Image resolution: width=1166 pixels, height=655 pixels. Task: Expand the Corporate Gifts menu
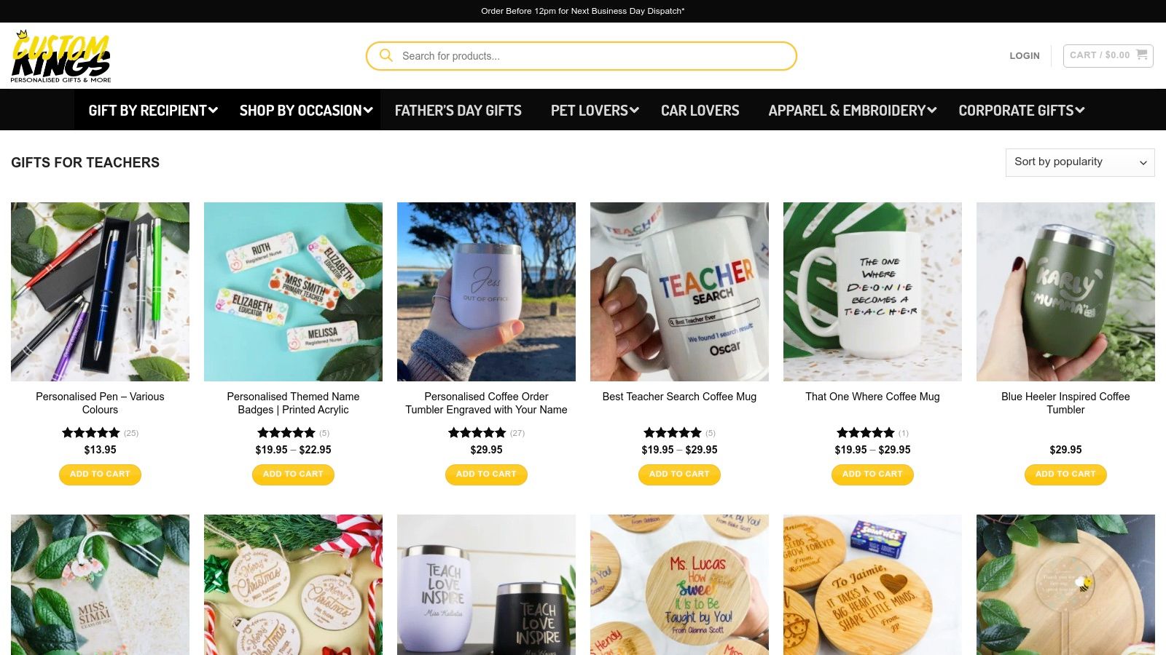point(1022,110)
